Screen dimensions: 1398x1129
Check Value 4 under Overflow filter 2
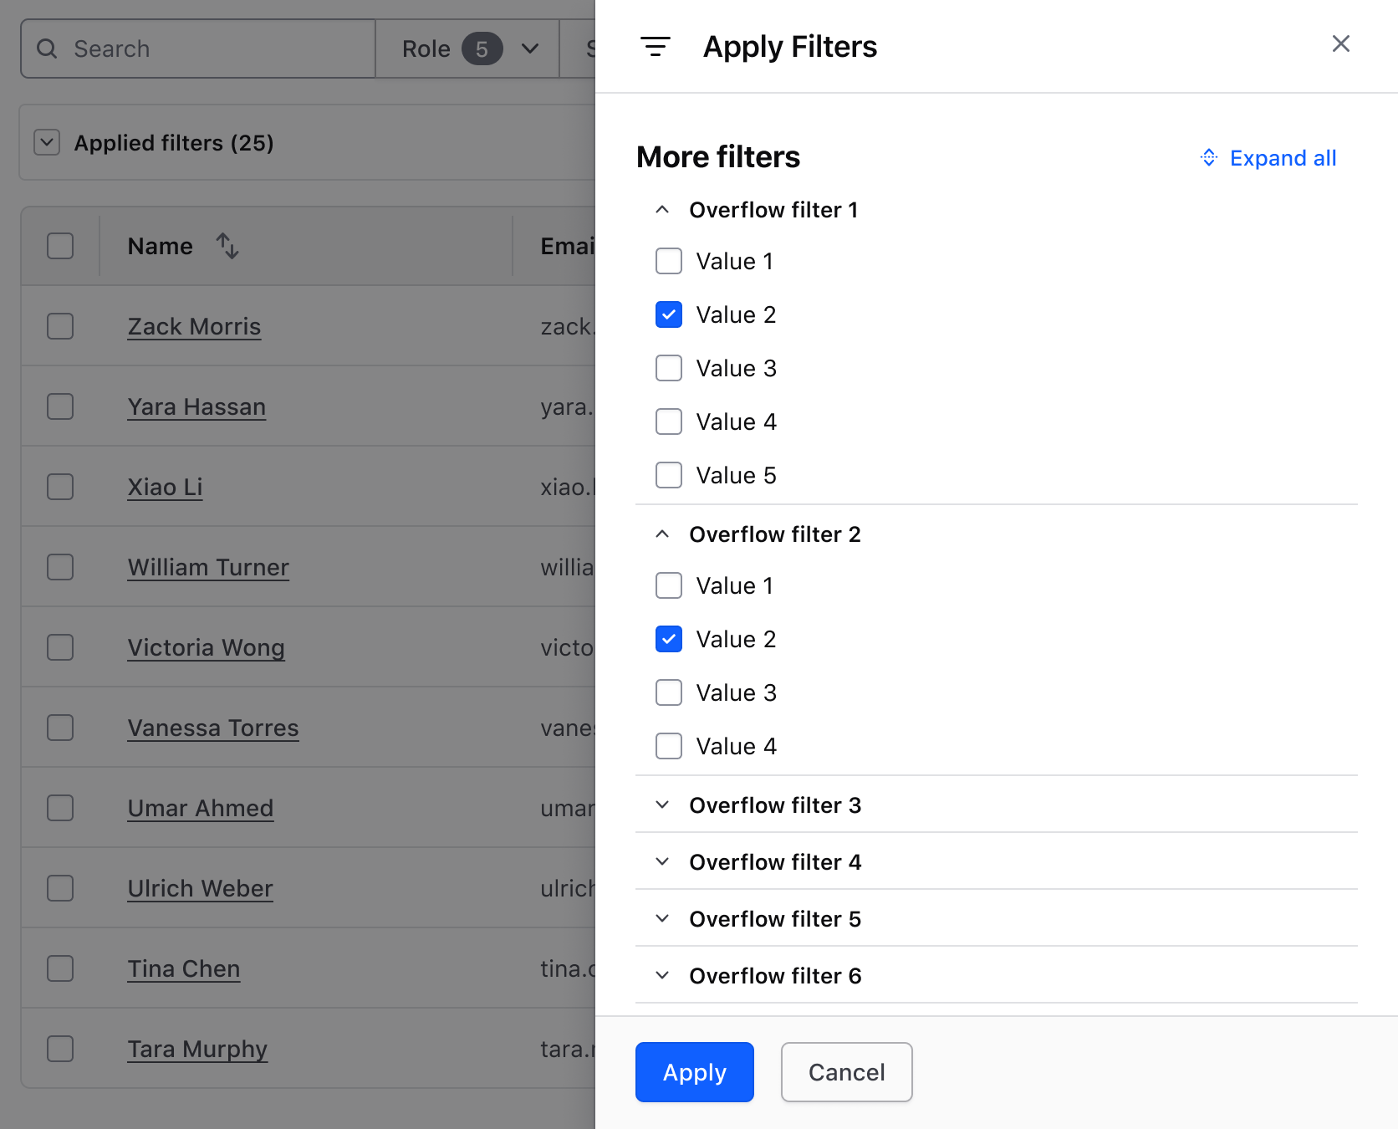click(669, 746)
